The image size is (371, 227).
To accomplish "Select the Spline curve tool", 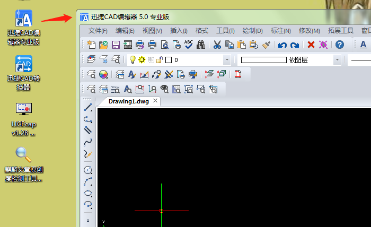I will [88, 142].
